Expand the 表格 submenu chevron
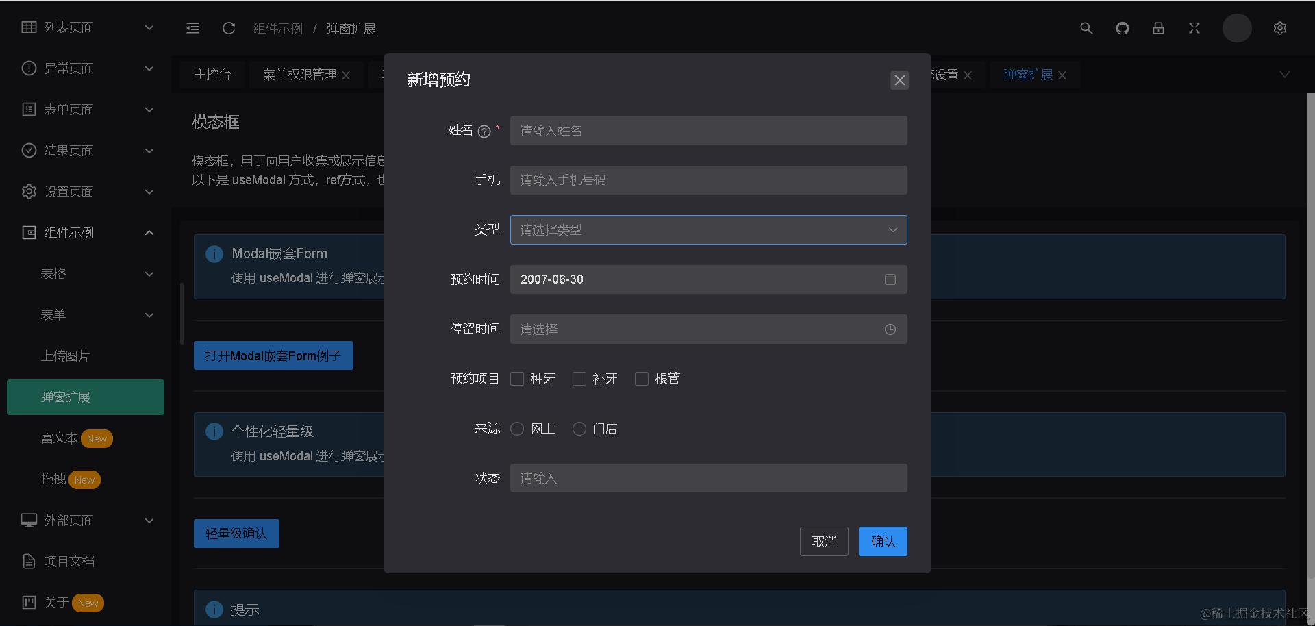Viewport: 1315px width, 626px height. pos(149,274)
